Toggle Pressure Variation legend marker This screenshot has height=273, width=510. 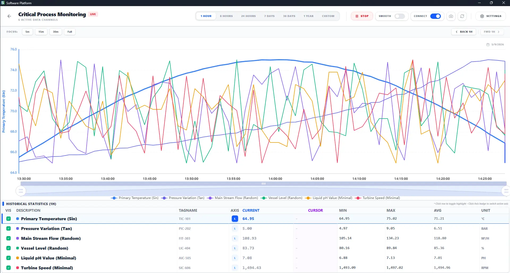(x=164, y=198)
